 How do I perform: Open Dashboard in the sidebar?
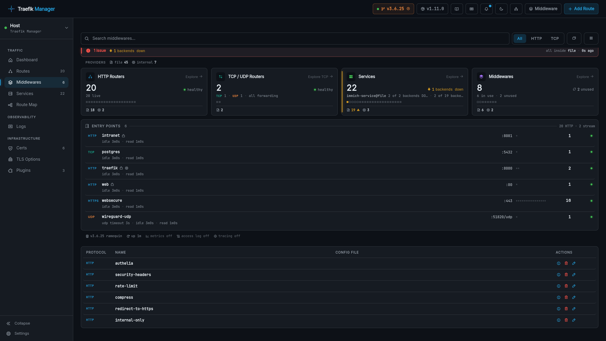tap(36, 60)
